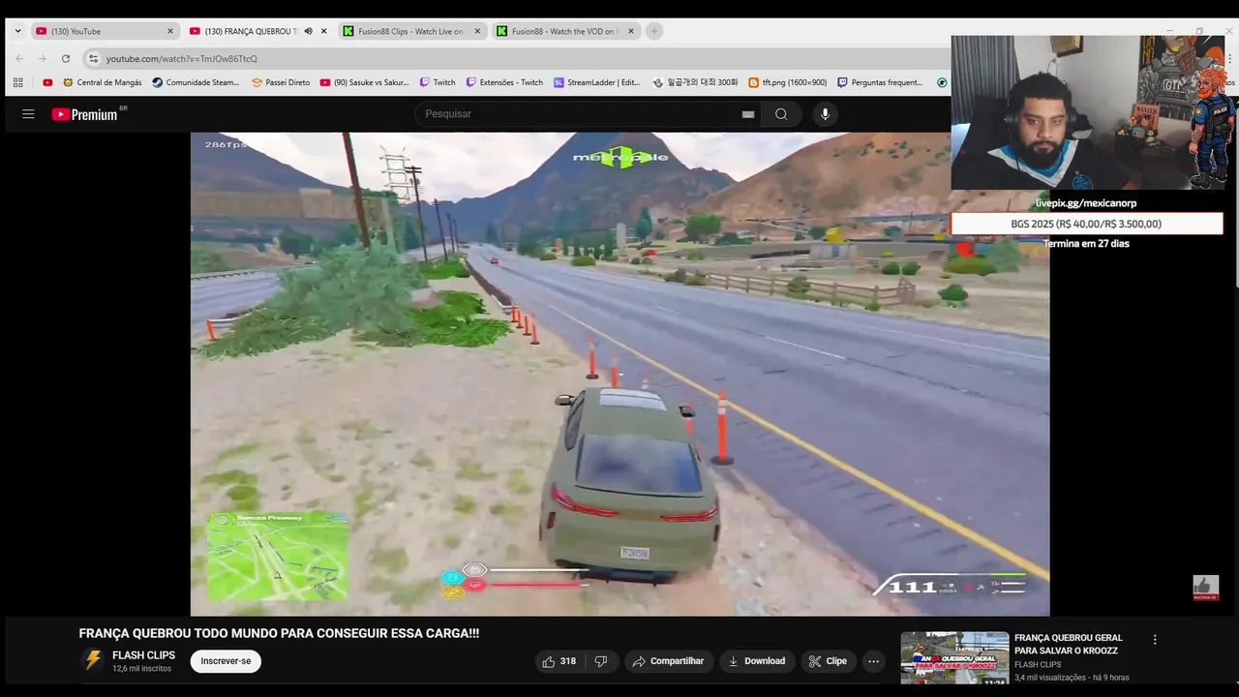Click the Download button
This screenshot has height=697, width=1239.
(x=757, y=661)
